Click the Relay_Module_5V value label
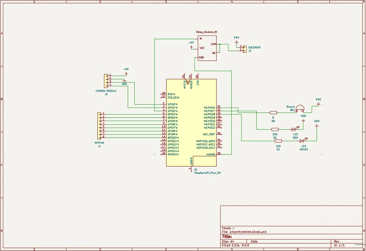The image size is (366, 251). (207, 32)
